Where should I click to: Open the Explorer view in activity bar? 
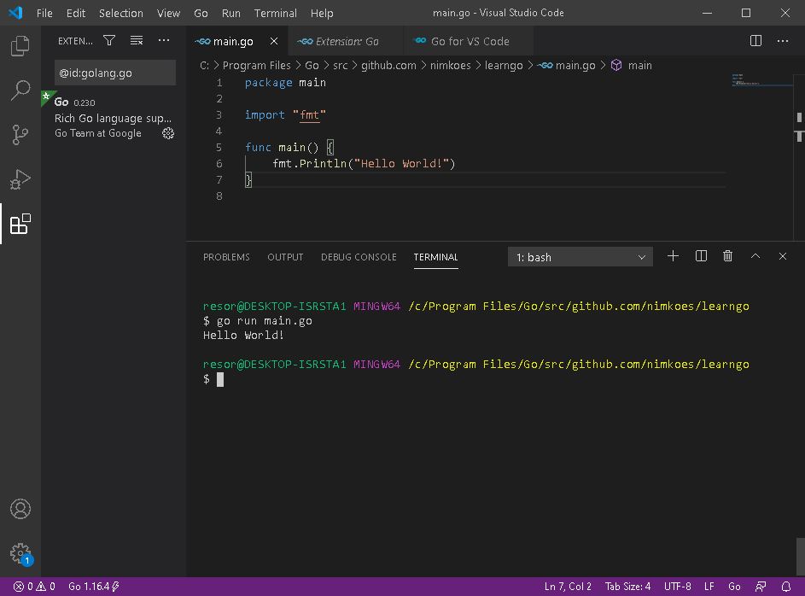coord(20,46)
